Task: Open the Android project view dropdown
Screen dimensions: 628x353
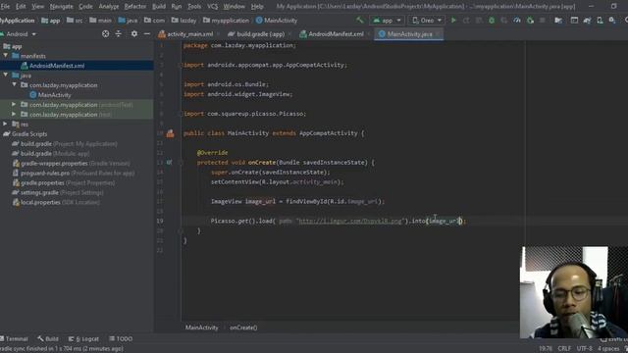Action: pyautogui.click(x=19, y=34)
